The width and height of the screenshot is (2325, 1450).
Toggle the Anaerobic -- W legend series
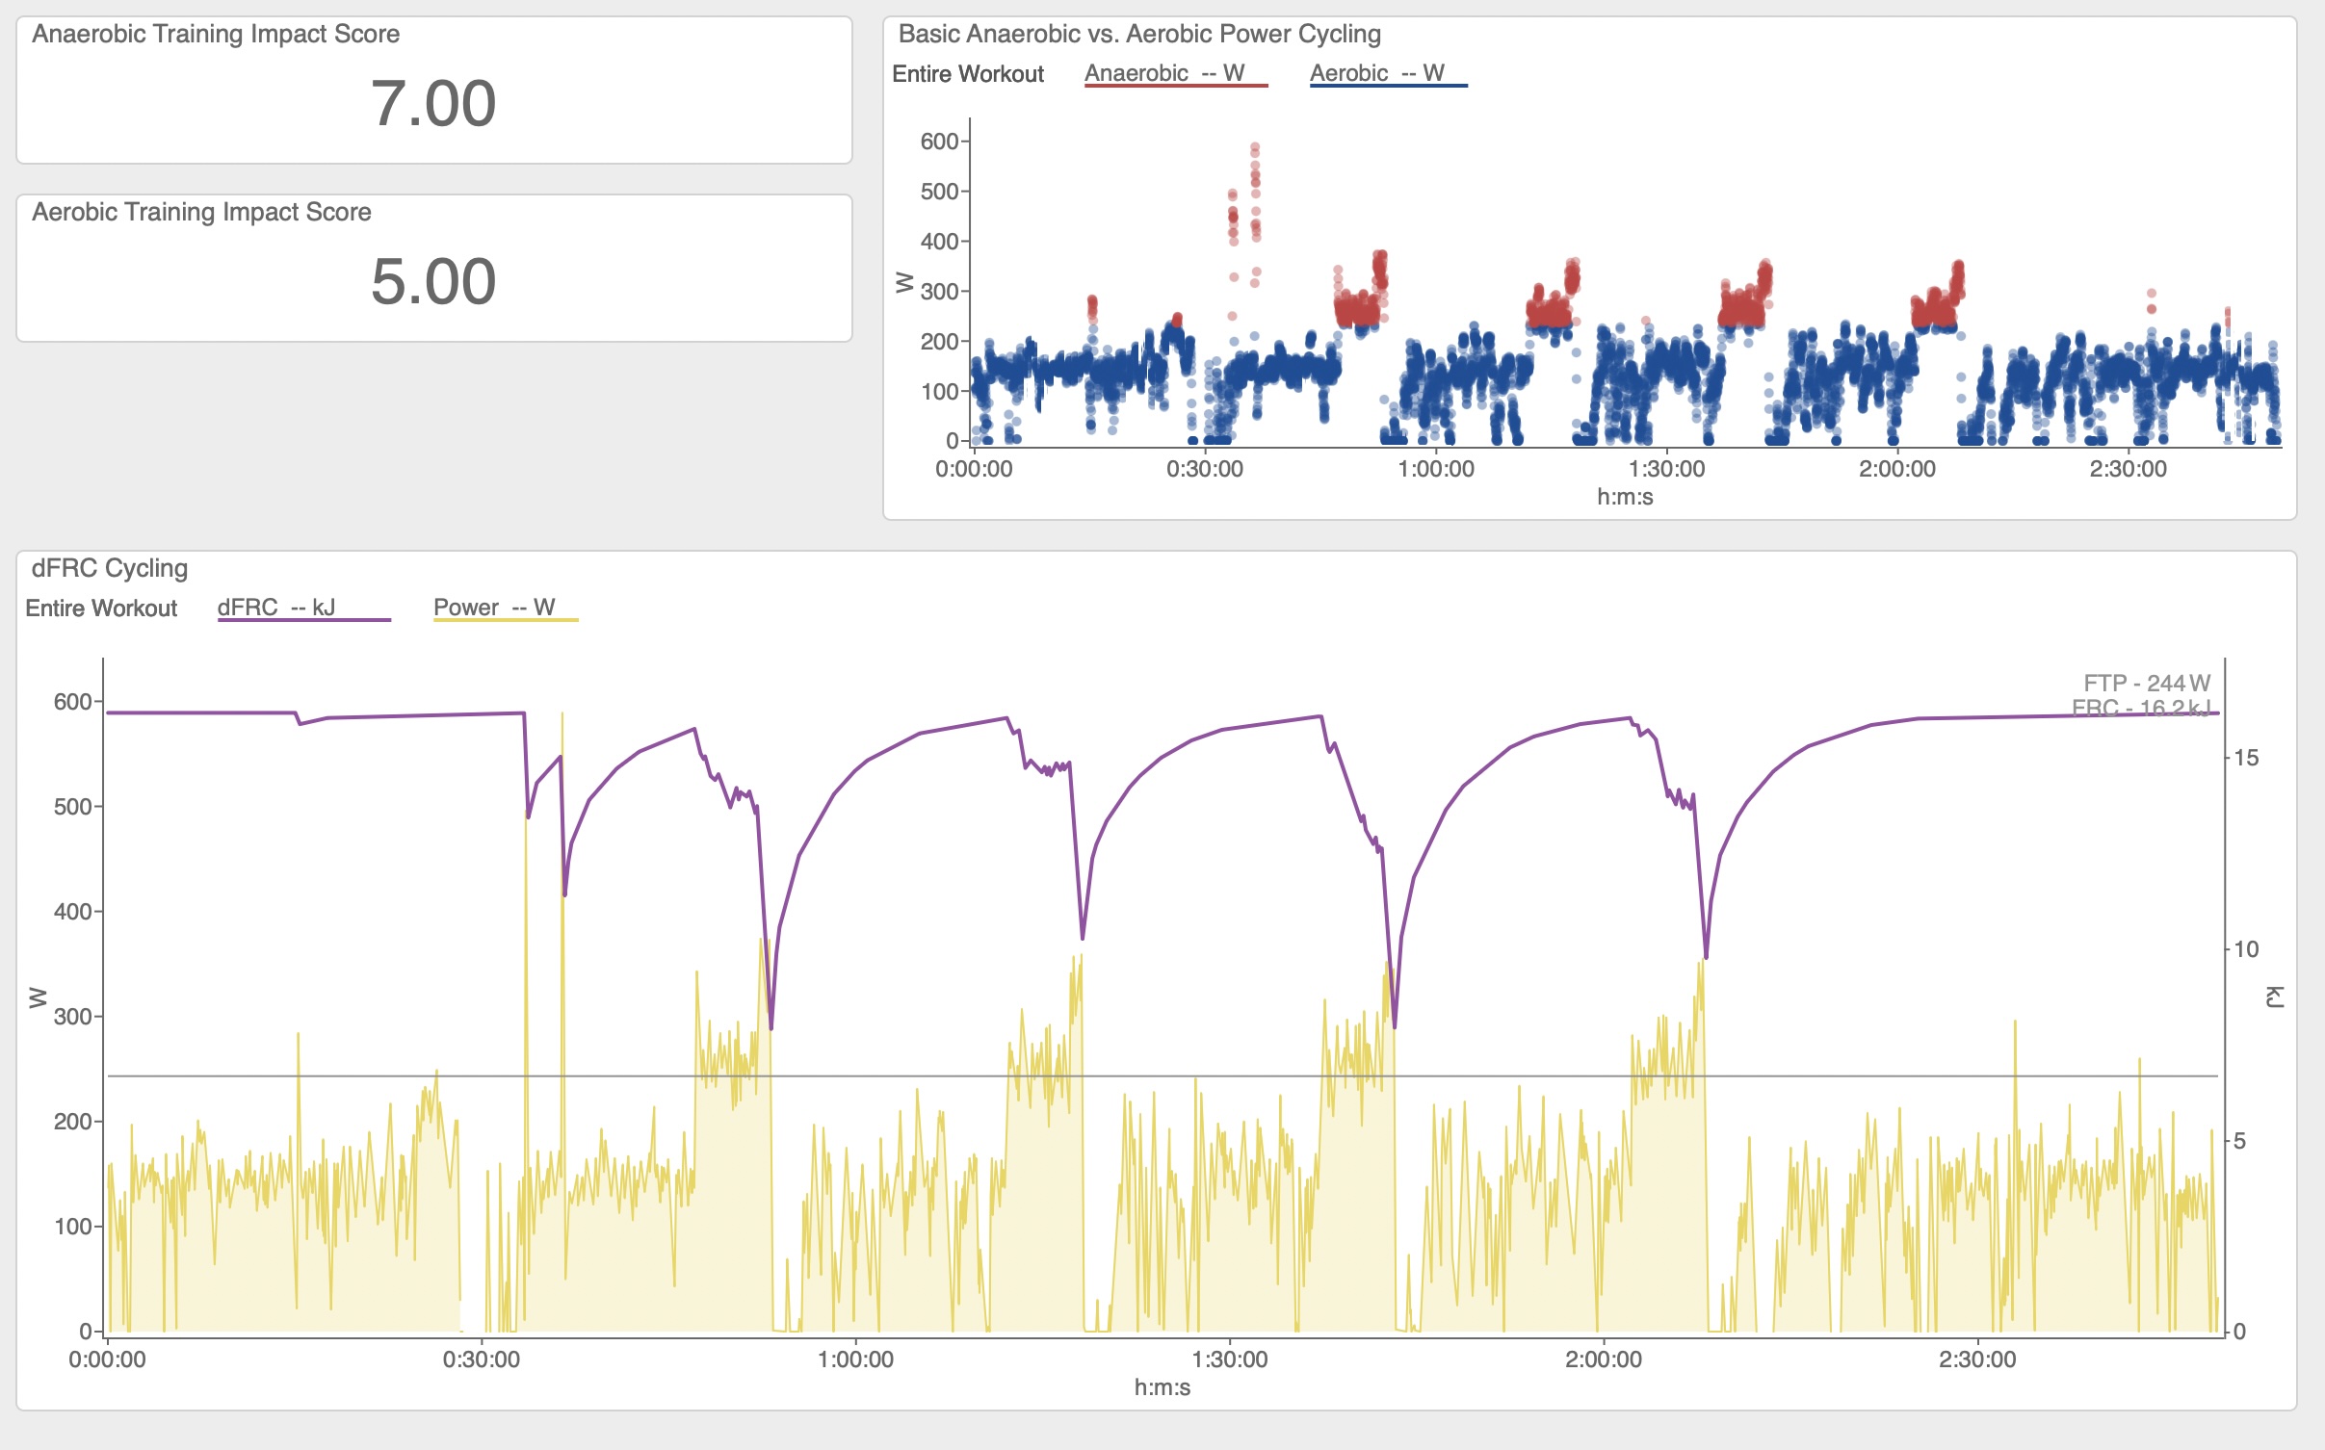point(1164,73)
